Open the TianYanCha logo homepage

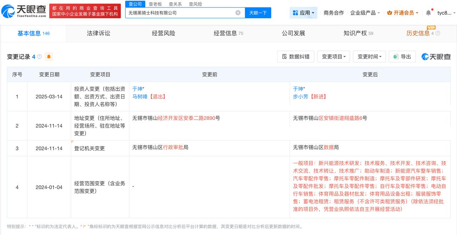click(24, 11)
